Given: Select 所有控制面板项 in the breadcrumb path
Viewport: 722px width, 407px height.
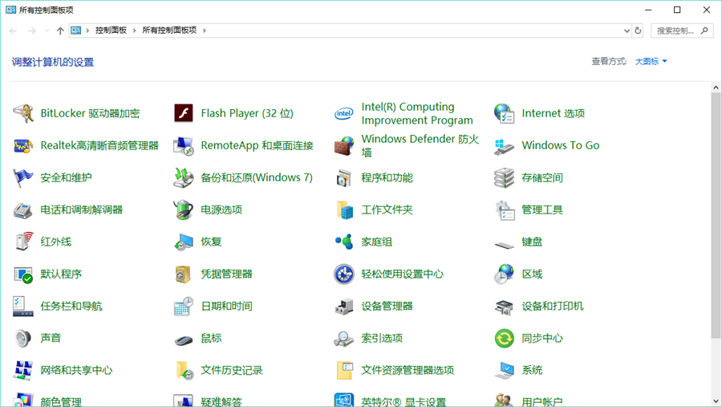Looking at the screenshot, I should coord(169,31).
